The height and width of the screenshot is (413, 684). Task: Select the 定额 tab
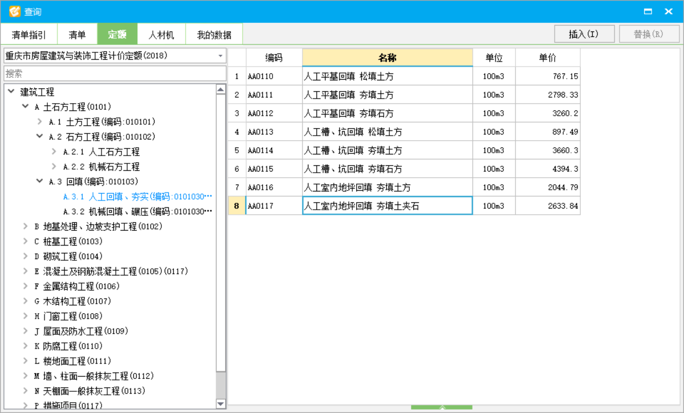click(x=117, y=34)
